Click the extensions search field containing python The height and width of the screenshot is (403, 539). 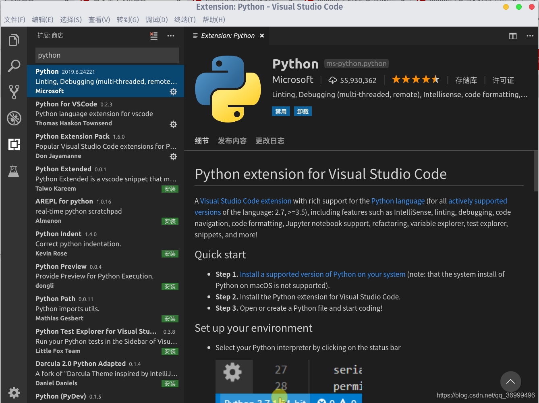[107, 55]
